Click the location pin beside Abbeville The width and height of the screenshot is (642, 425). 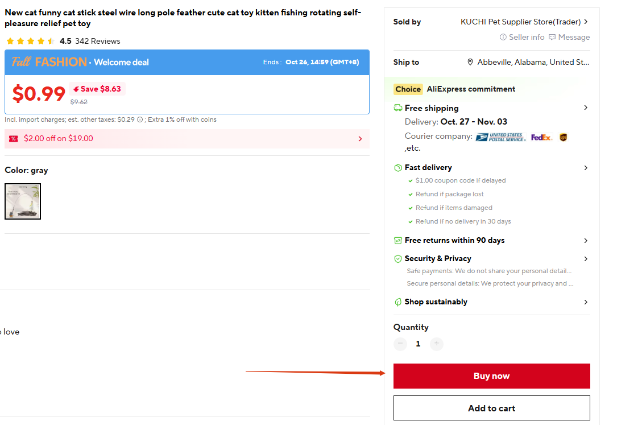click(470, 63)
